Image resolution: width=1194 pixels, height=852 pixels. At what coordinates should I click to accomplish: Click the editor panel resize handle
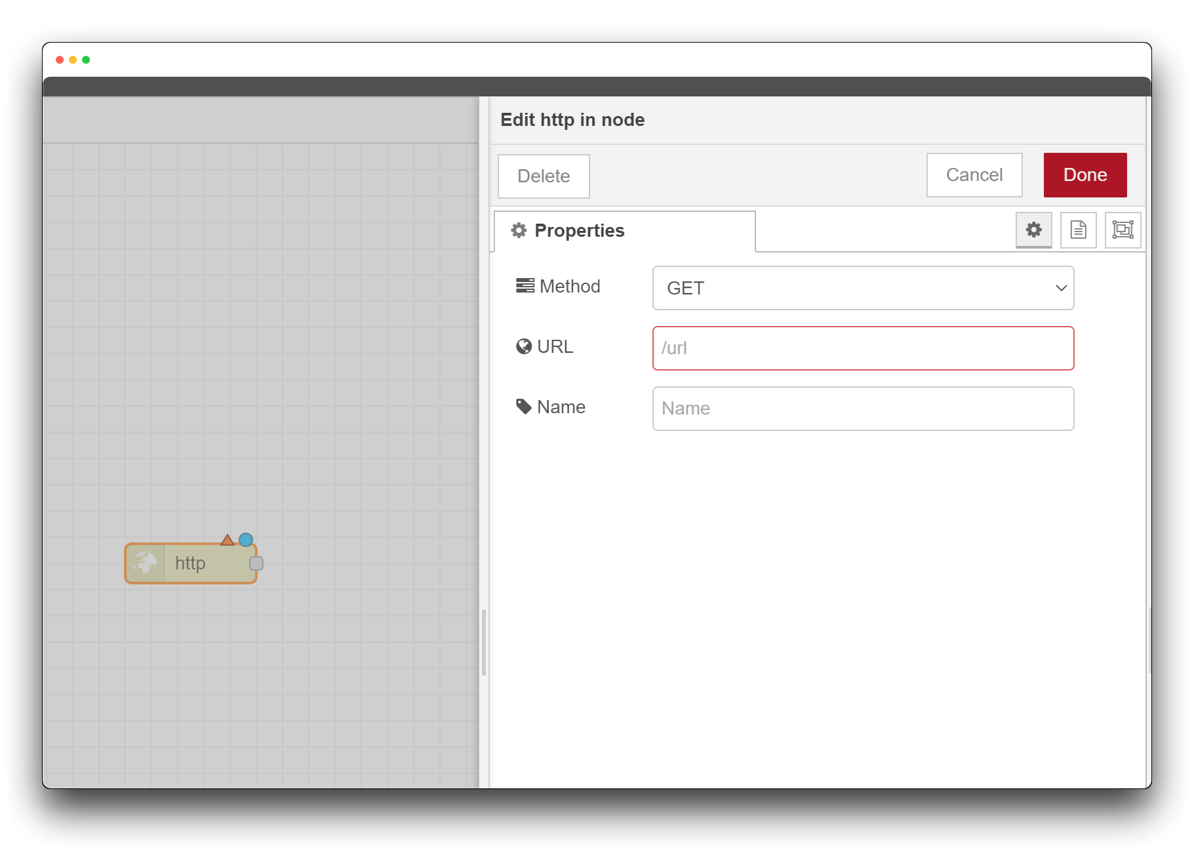coord(484,643)
